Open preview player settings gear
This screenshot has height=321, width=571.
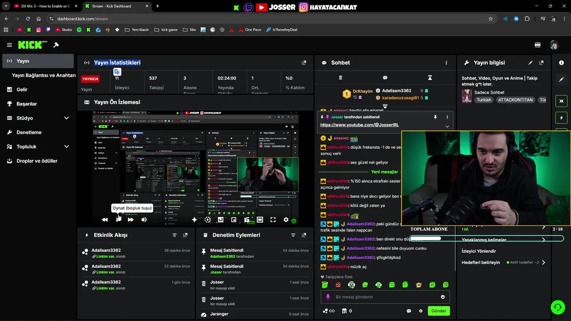click(286, 219)
